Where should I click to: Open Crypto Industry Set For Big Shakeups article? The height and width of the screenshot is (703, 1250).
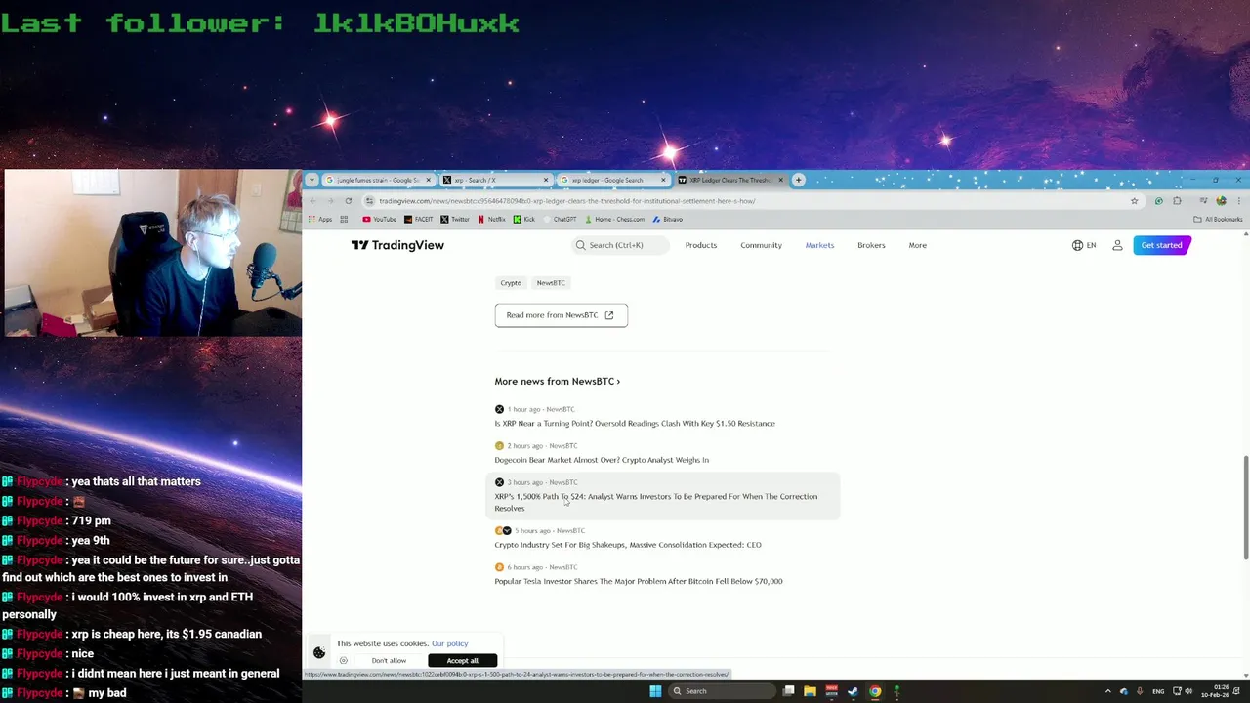pos(628,545)
